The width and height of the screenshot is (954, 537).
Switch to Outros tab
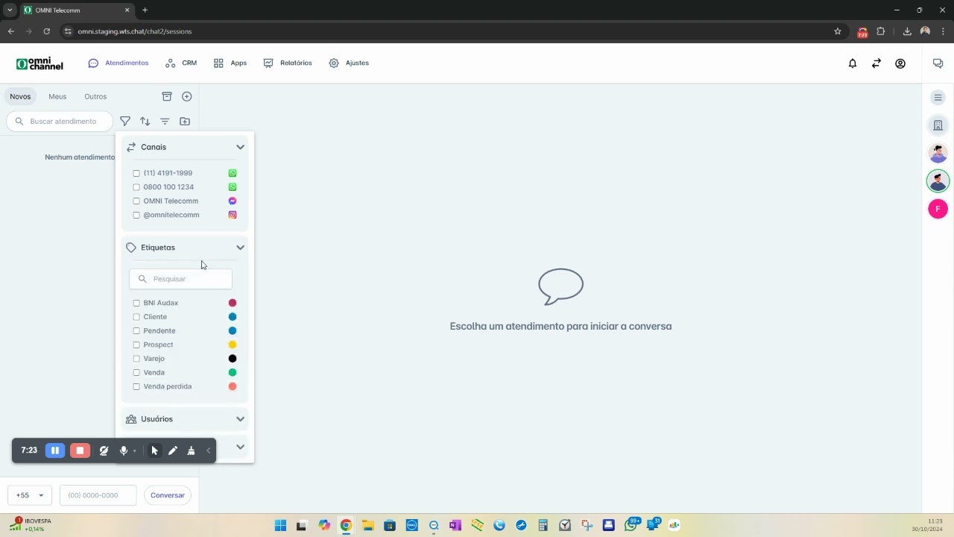coord(95,96)
